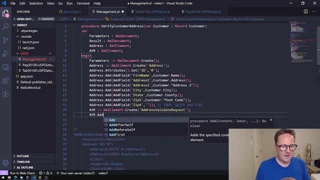Collapse the VIDEO7 workspace folder
The height and width of the screenshot is (180, 320).
pos(14,25)
